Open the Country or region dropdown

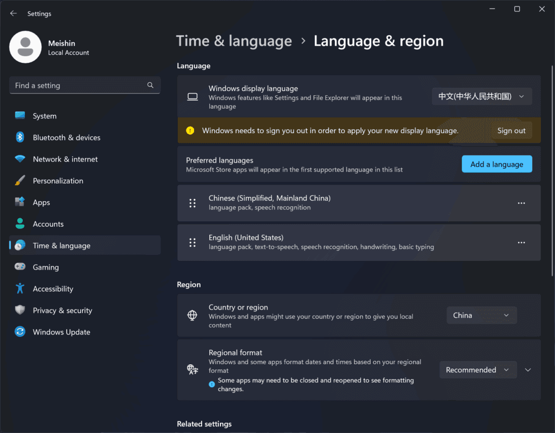tap(481, 316)
